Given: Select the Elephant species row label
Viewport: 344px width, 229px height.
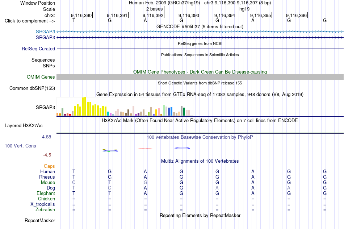Looking at the screenshot, I should [x=46, y=193].
